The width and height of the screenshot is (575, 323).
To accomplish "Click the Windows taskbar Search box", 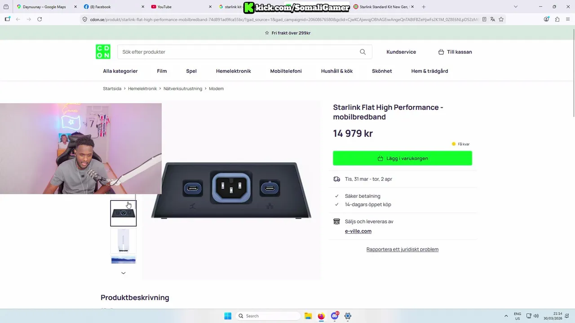I will [x=268, y=316].
